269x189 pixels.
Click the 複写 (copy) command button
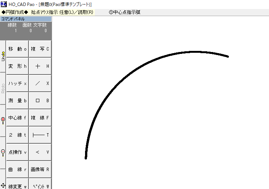coord(40,49)
